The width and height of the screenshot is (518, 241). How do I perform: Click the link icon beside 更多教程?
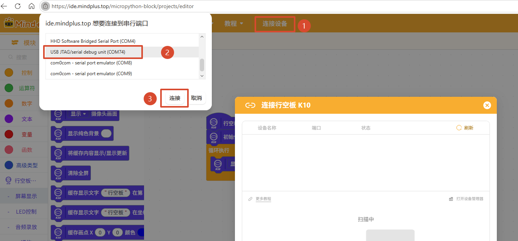250,199
